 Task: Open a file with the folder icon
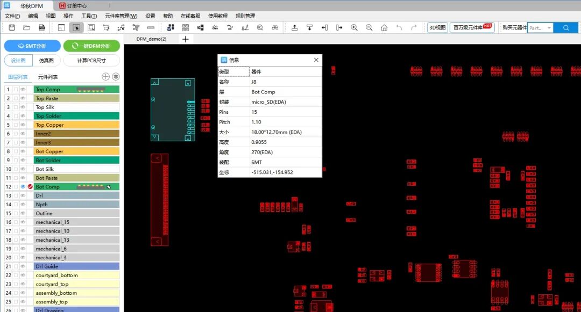tap(27, 27)
